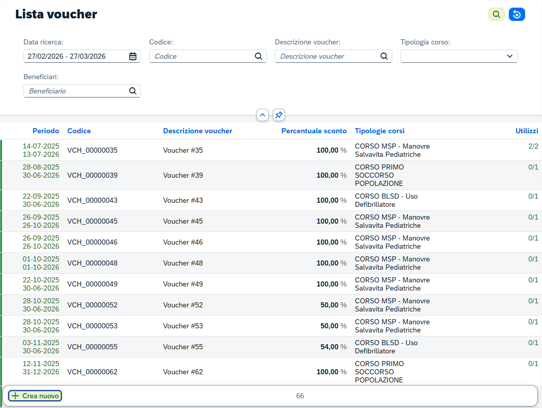Click the magnifier in the Codice field

[258, 56]
